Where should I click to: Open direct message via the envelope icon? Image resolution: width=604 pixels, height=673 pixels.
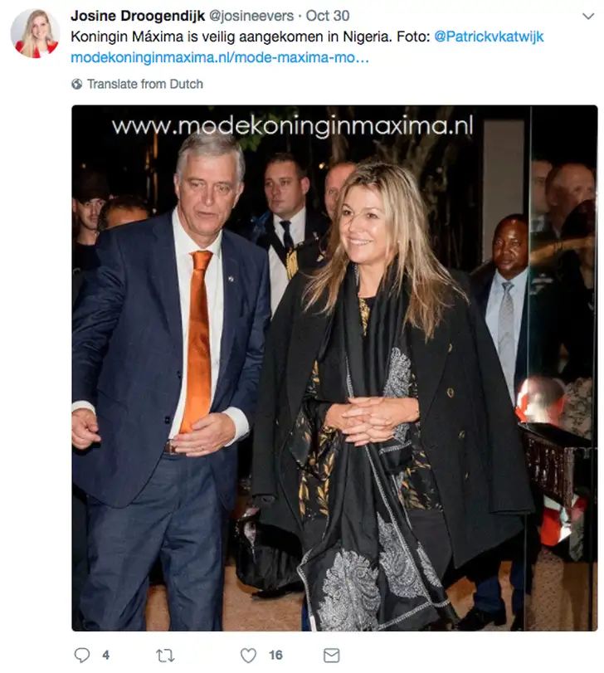pos(331,656)
